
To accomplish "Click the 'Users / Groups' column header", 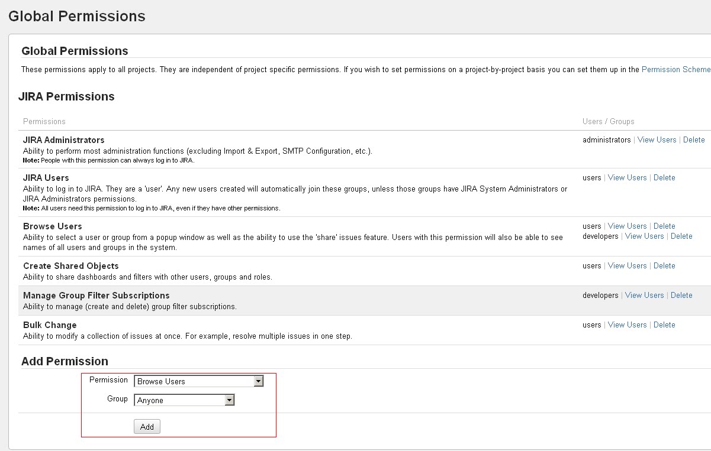I will pos(608,122).
